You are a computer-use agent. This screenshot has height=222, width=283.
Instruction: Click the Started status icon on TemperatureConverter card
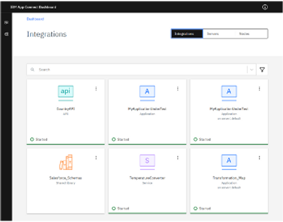click(114, 208)
